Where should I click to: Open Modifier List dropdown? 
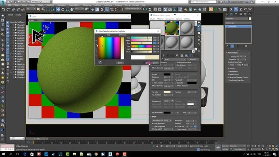click(238, 23)
